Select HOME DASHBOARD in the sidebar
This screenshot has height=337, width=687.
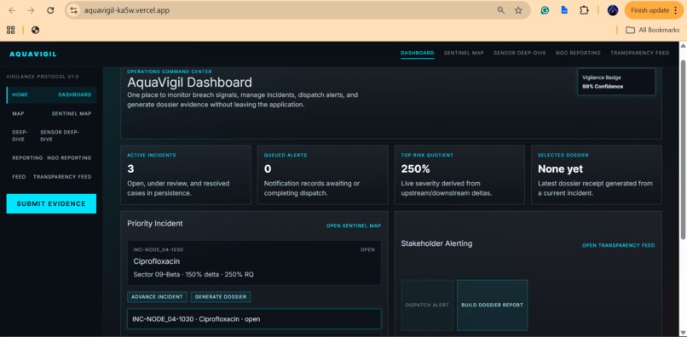pyautogui.click(x=52, y=95)
